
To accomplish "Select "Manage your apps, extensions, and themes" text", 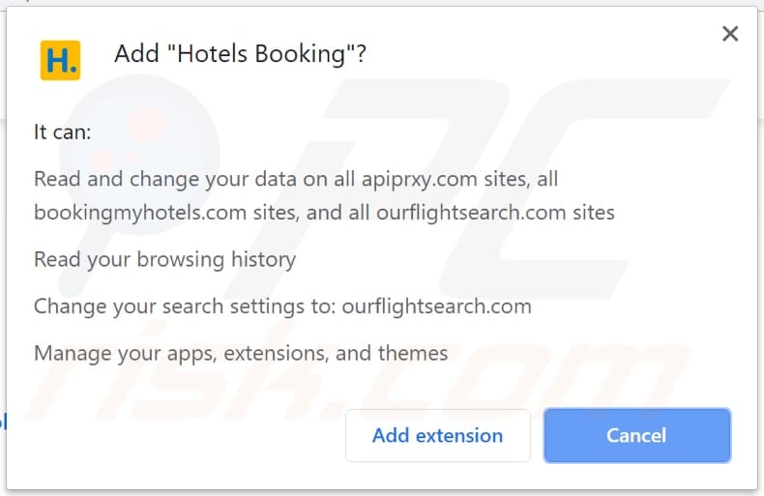I will 241,353.
